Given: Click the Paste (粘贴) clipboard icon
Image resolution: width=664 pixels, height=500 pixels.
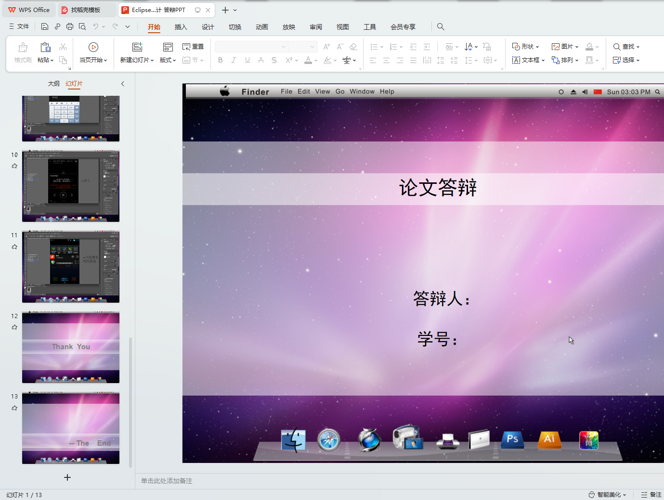Looking at the screenshot, I should pos(45,47).
